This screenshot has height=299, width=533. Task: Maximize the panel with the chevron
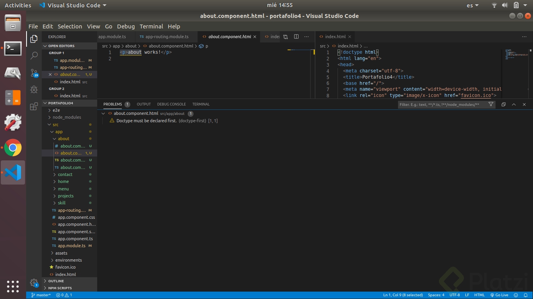pos(514,104)
